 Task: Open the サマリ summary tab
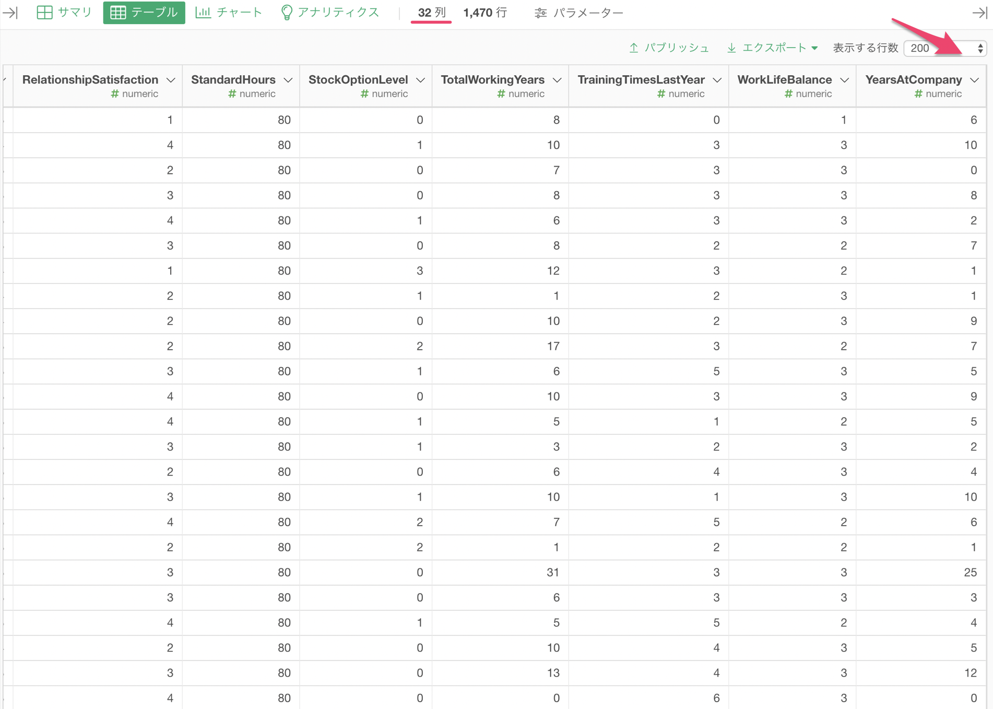tap(64, 13)
